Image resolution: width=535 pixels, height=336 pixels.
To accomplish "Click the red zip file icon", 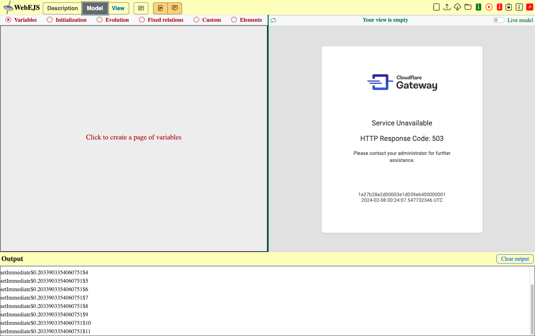I will 500,7.
